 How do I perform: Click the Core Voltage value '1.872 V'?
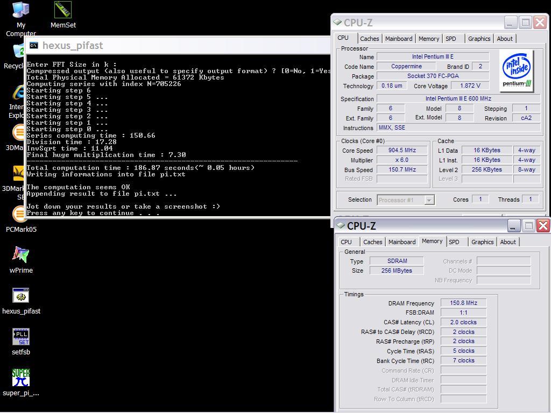pos(470,86)
